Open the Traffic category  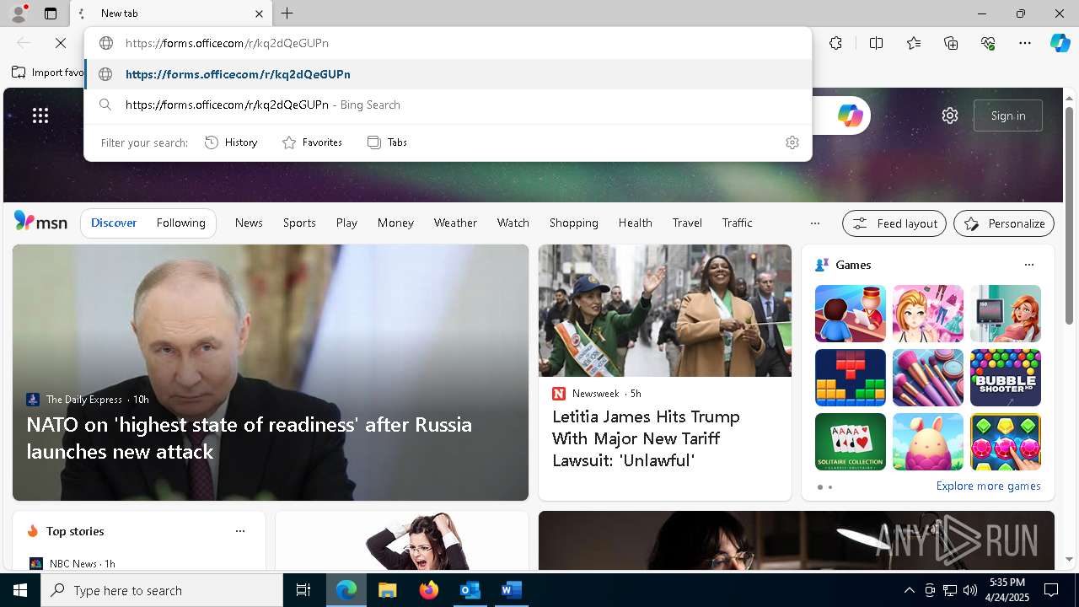737,223
